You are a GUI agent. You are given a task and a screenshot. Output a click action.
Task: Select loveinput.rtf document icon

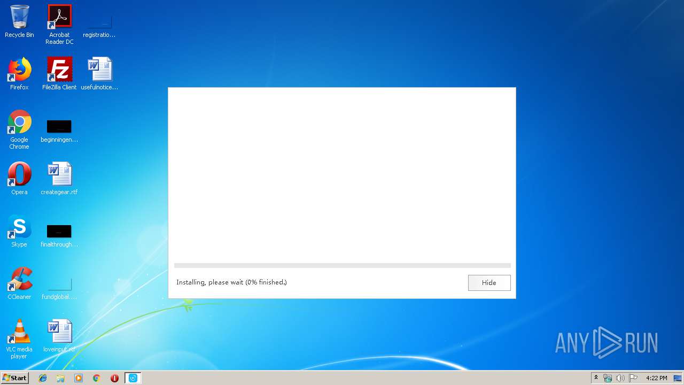(x=59, y=336)
